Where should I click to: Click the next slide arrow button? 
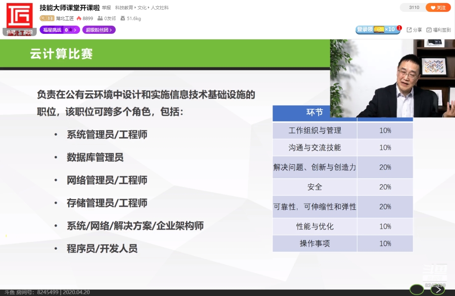438,289
